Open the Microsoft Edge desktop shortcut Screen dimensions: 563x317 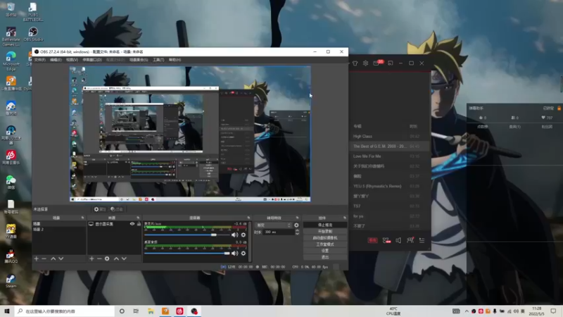[11, 61]
